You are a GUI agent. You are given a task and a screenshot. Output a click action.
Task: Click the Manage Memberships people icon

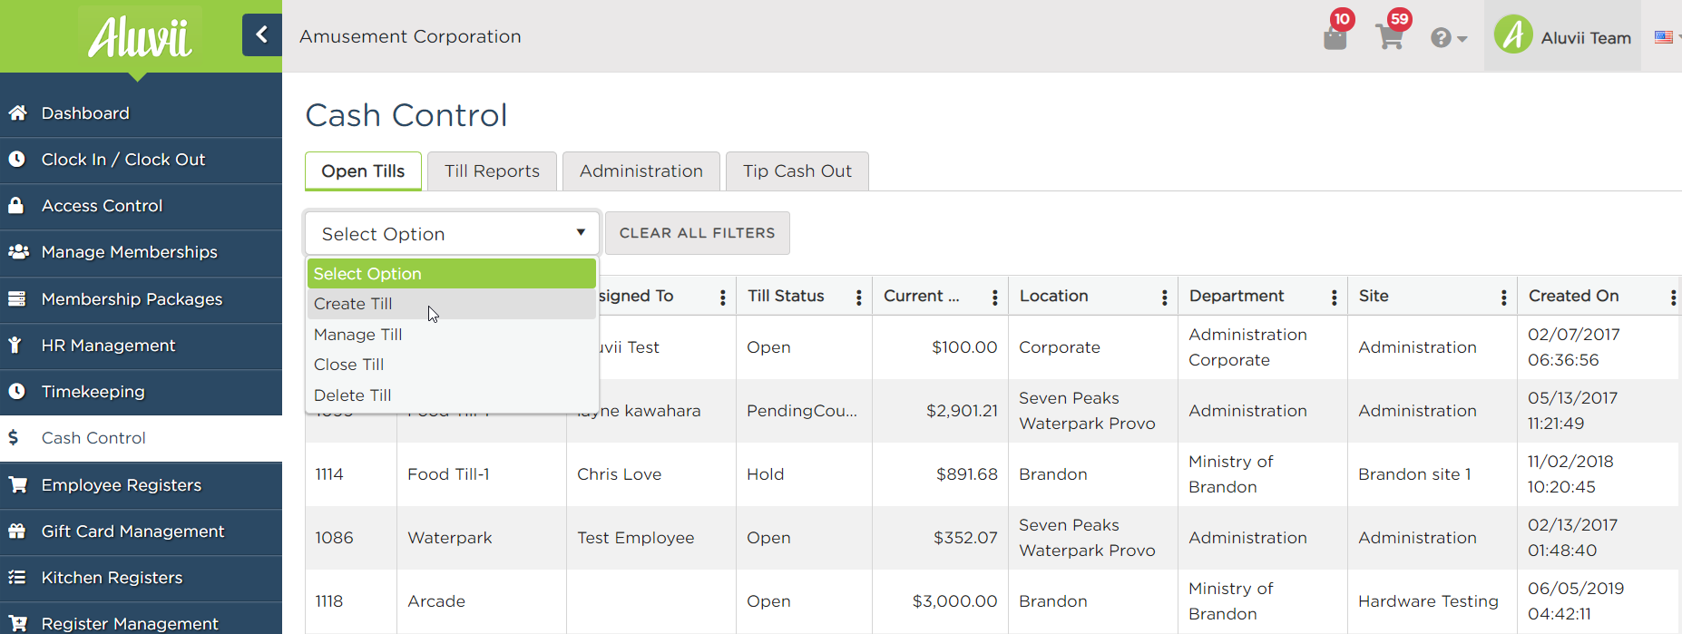tap(18, 252)
